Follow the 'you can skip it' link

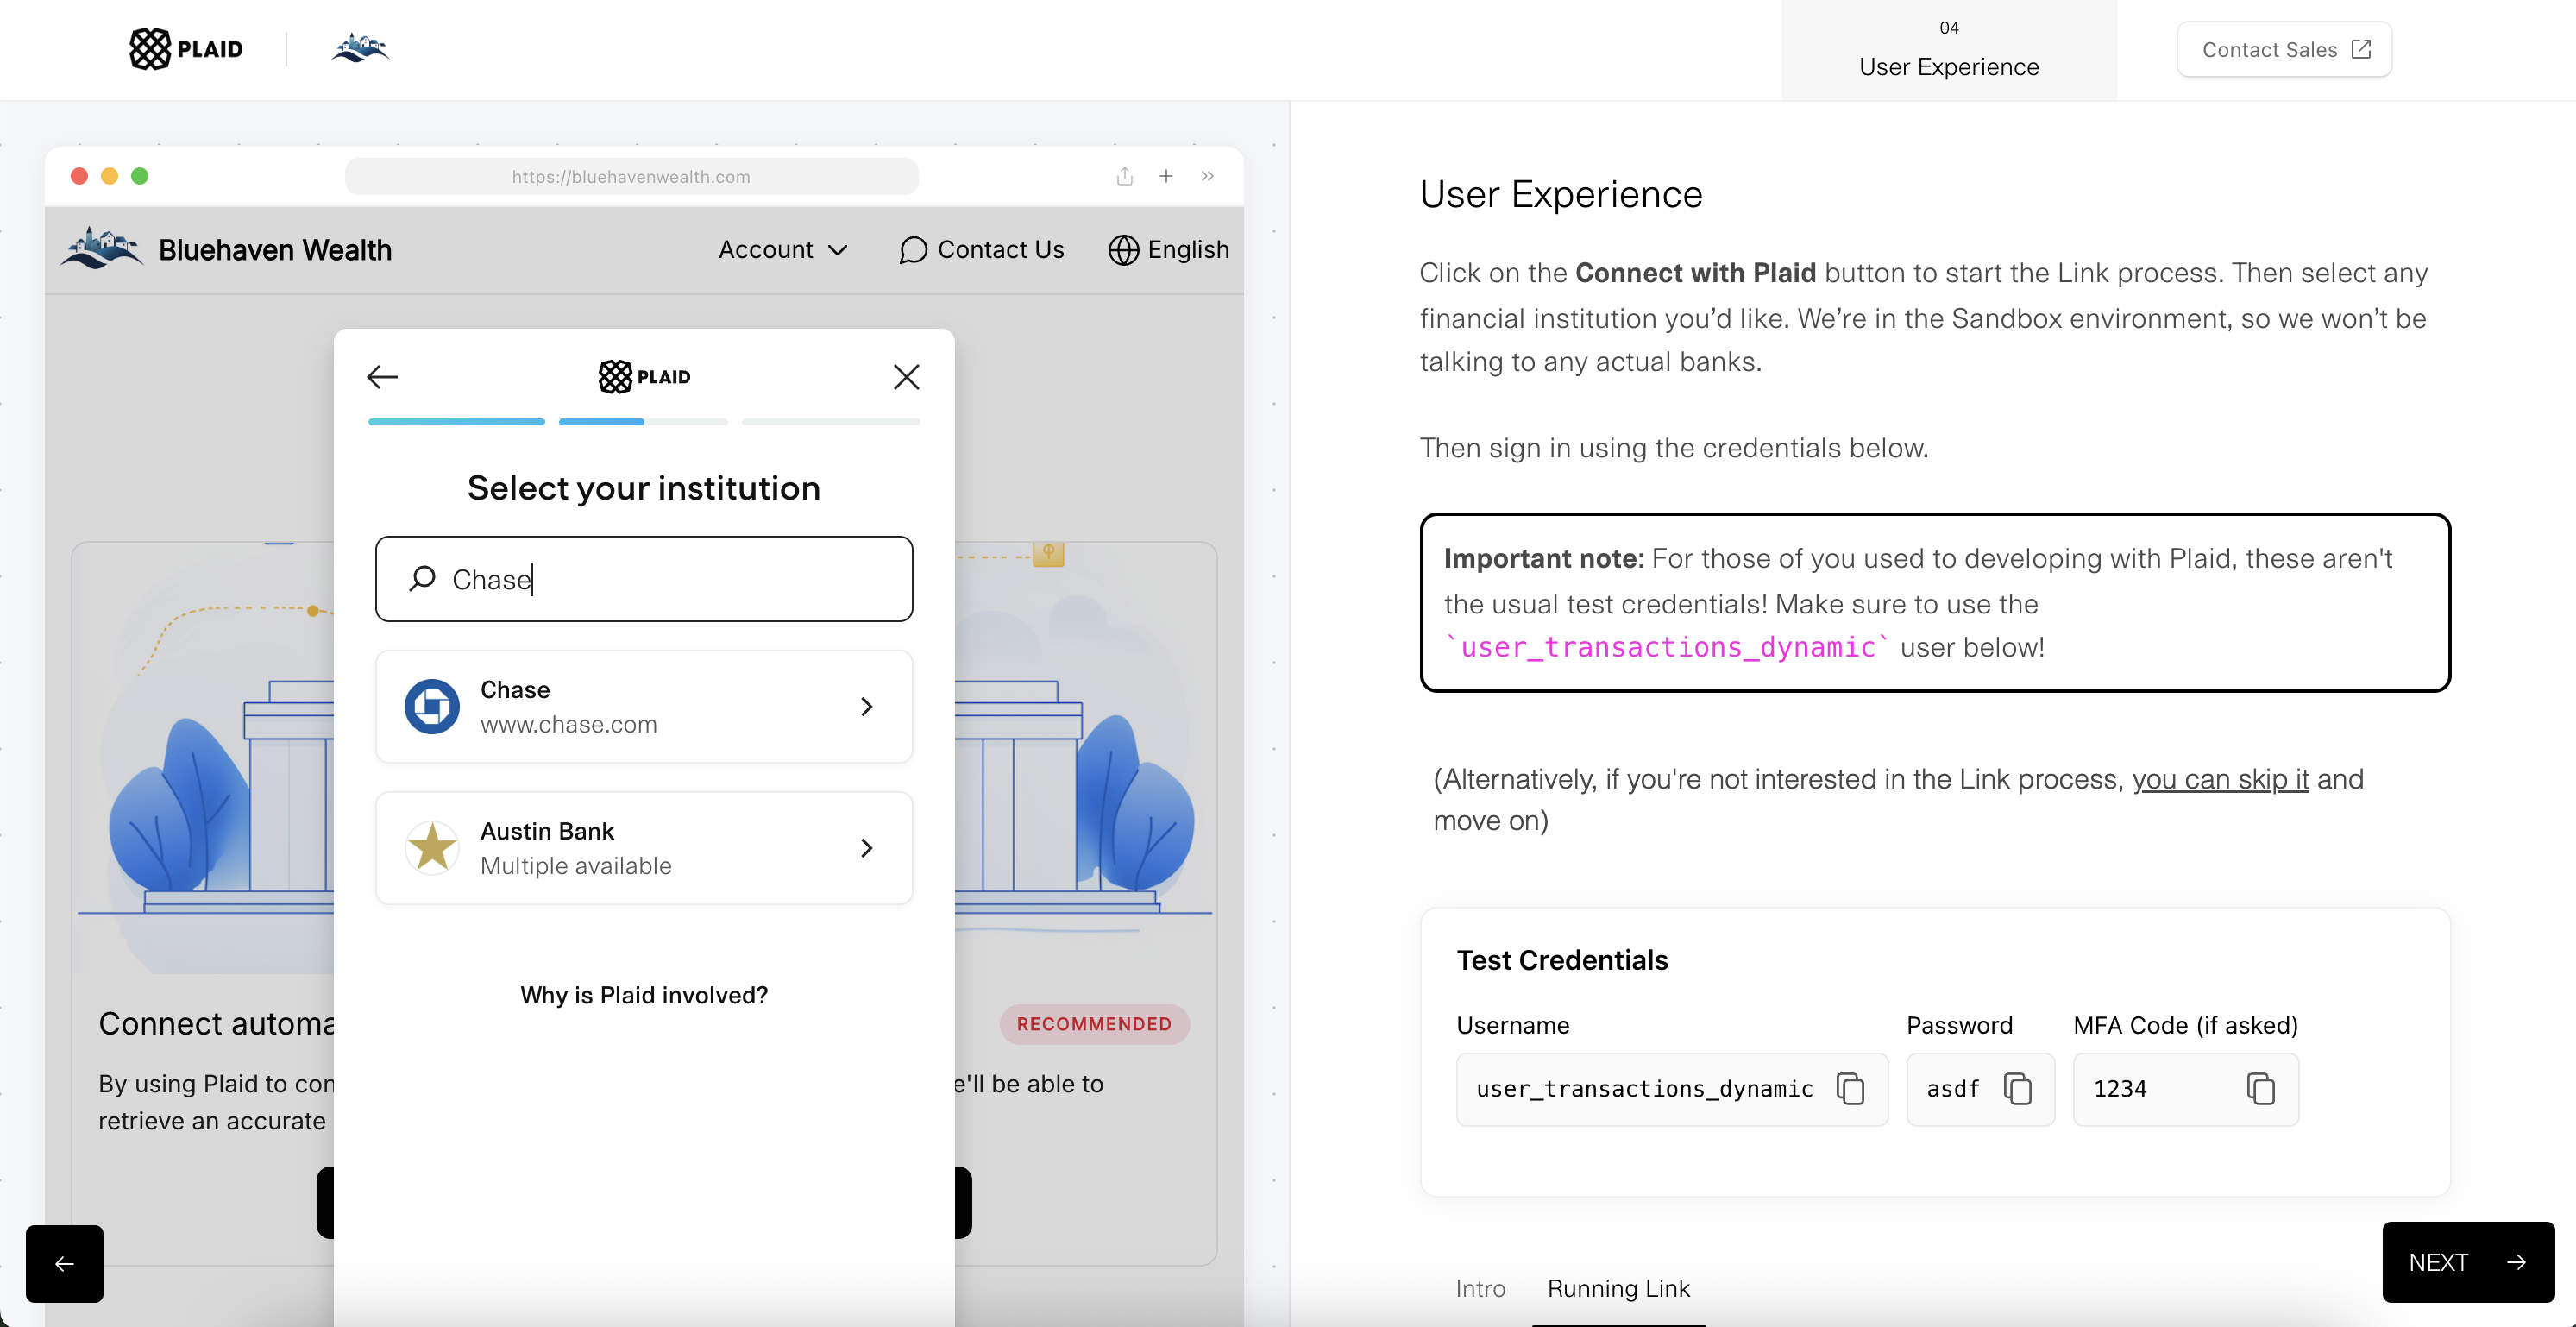(2220, 779)
